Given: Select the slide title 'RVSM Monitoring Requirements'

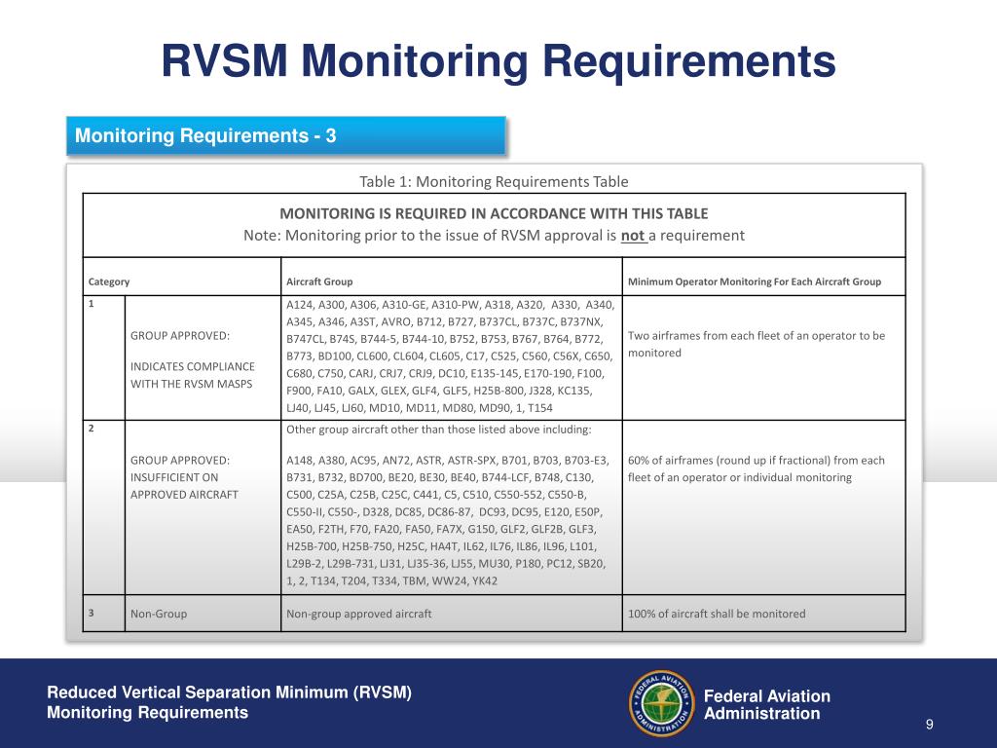Looking at the screenshot, I should click(498, 61).
